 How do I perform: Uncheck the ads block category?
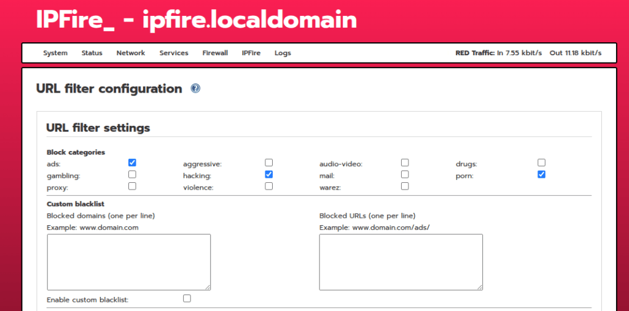pyautogui.click(x=132, y=163)
